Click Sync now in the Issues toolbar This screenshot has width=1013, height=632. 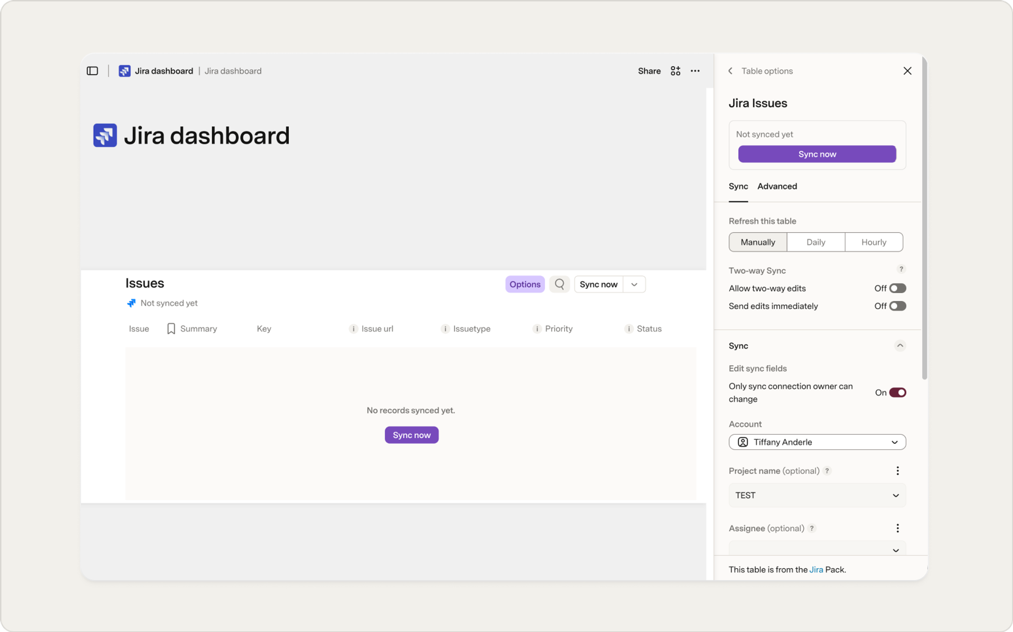pos(599,284)
